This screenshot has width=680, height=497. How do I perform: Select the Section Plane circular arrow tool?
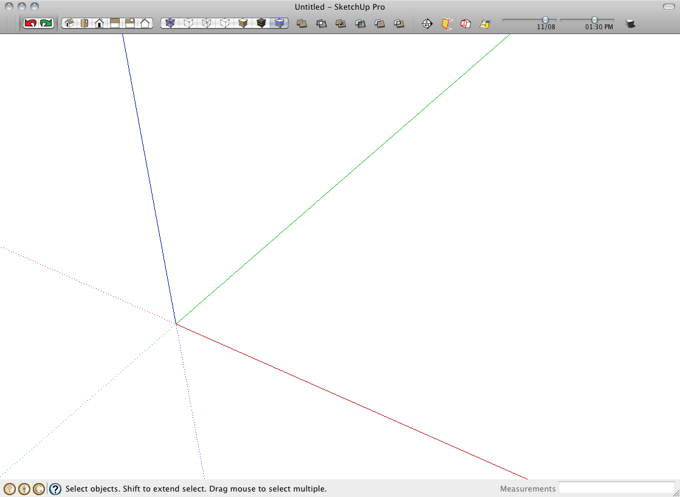click(x=427, y=24)
